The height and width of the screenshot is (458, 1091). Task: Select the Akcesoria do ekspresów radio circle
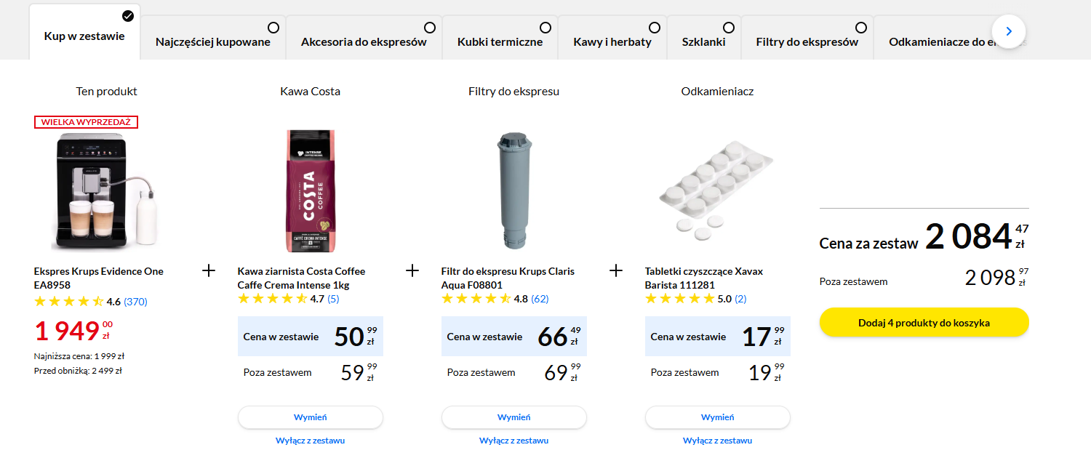tap(430, 28)
